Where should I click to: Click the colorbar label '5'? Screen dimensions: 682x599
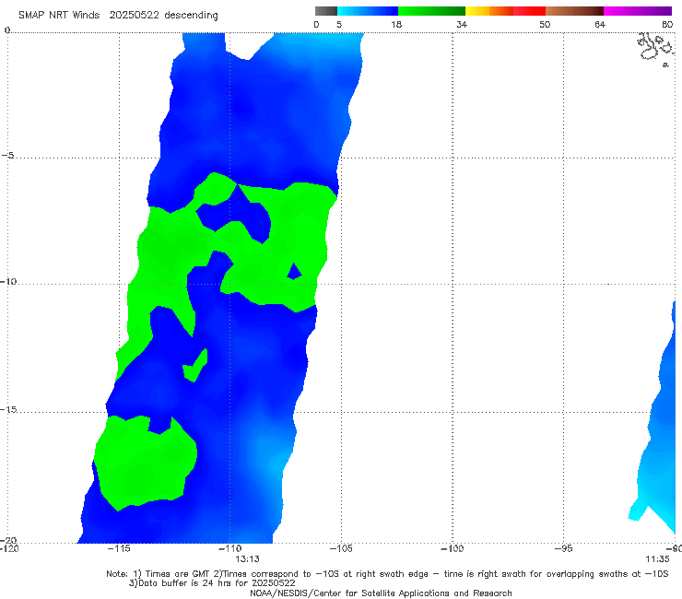(x=339, y=25)
